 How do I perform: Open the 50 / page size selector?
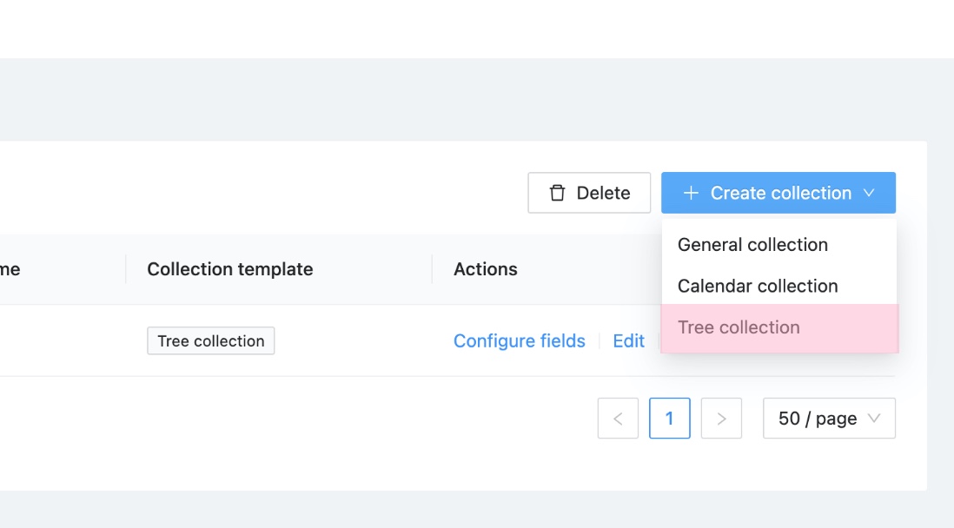(818, 419)
